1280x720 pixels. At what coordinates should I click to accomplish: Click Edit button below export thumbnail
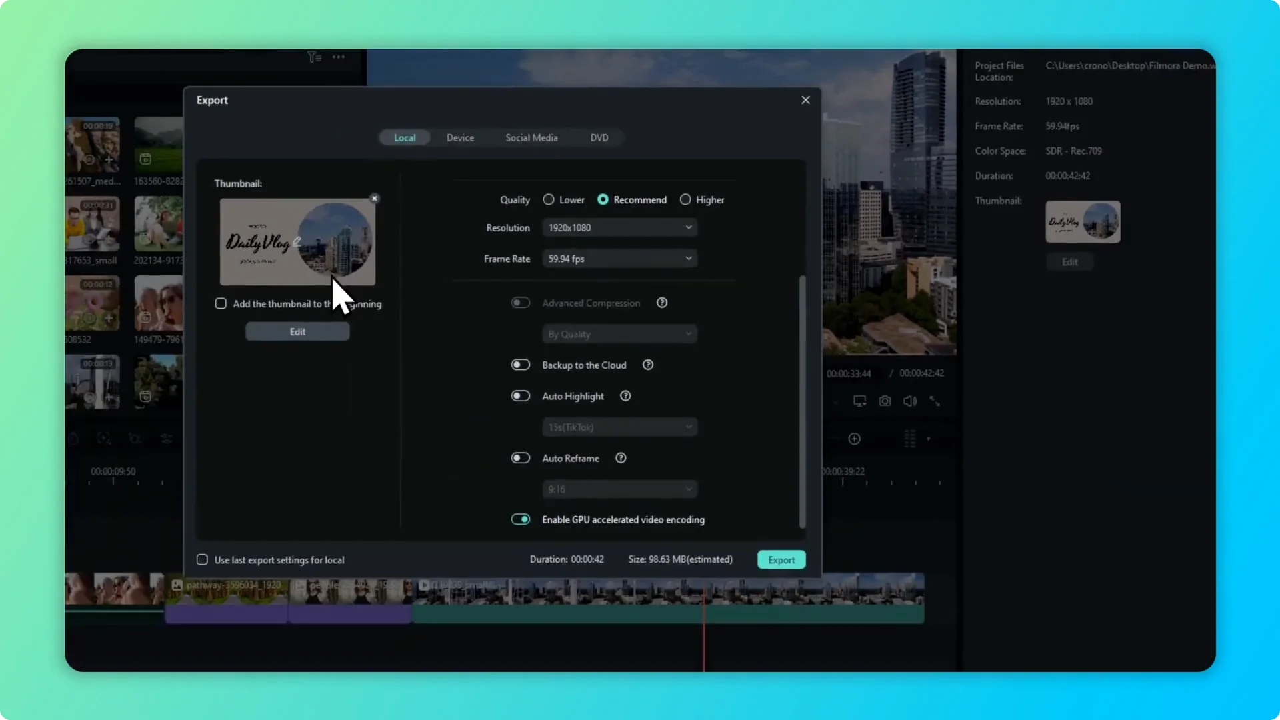[297, 331]
